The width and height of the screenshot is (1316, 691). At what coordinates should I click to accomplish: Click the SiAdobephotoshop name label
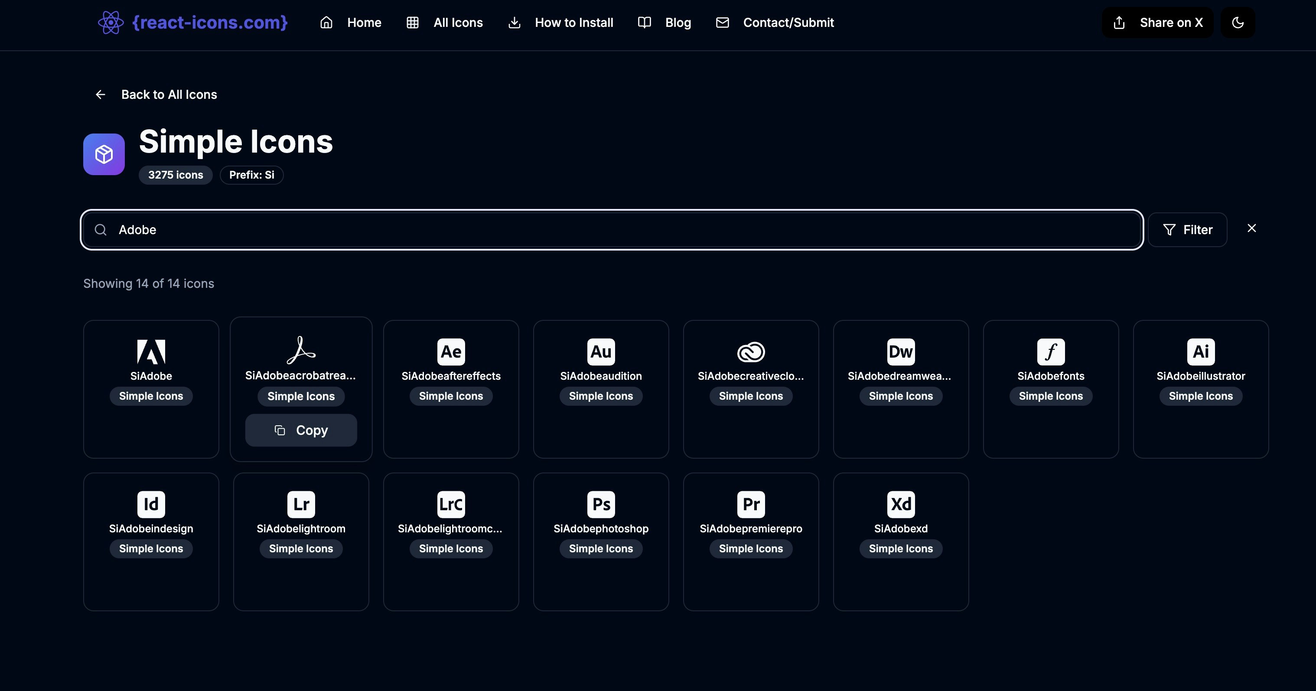pyautogui.click(x=601, y=529)
